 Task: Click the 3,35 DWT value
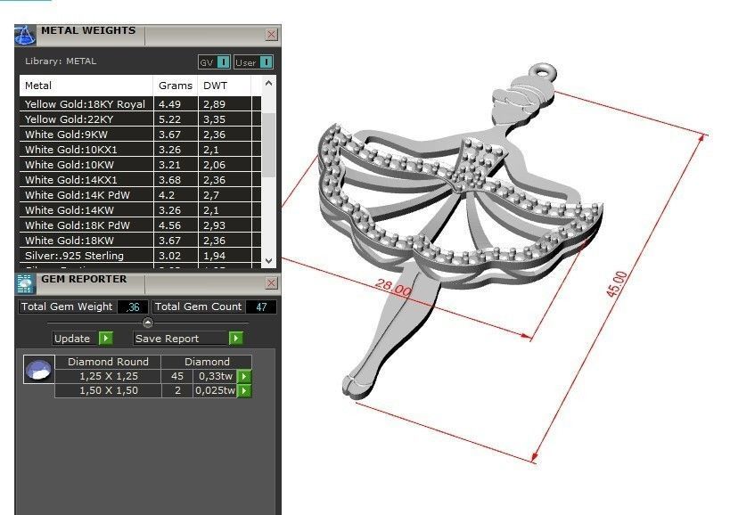click(x=214, y=119)
